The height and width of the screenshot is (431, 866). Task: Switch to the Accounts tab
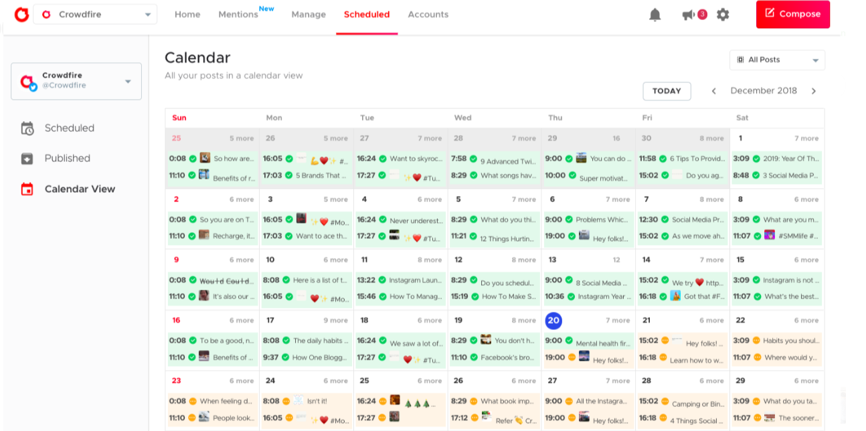click(x=428, y=14)
